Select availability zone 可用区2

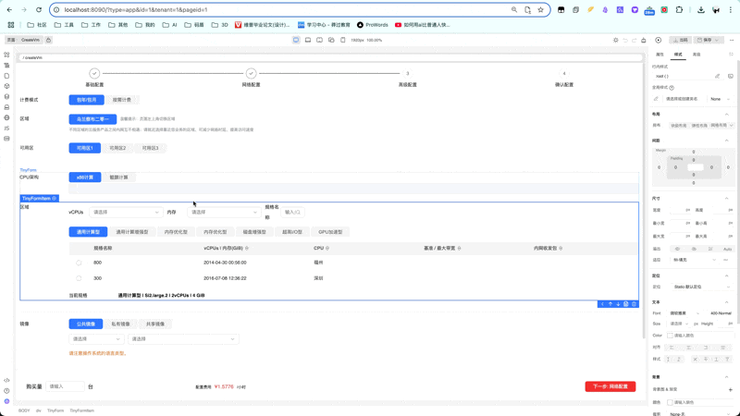pyautogui.click(x=117, y=148)
